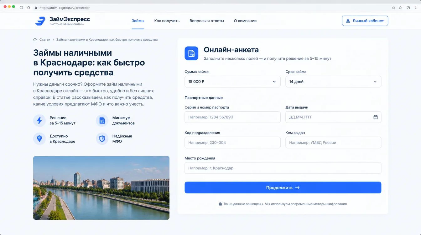Open the О компании menu item
The image size is (421, 235).
(x=245, y=21)
